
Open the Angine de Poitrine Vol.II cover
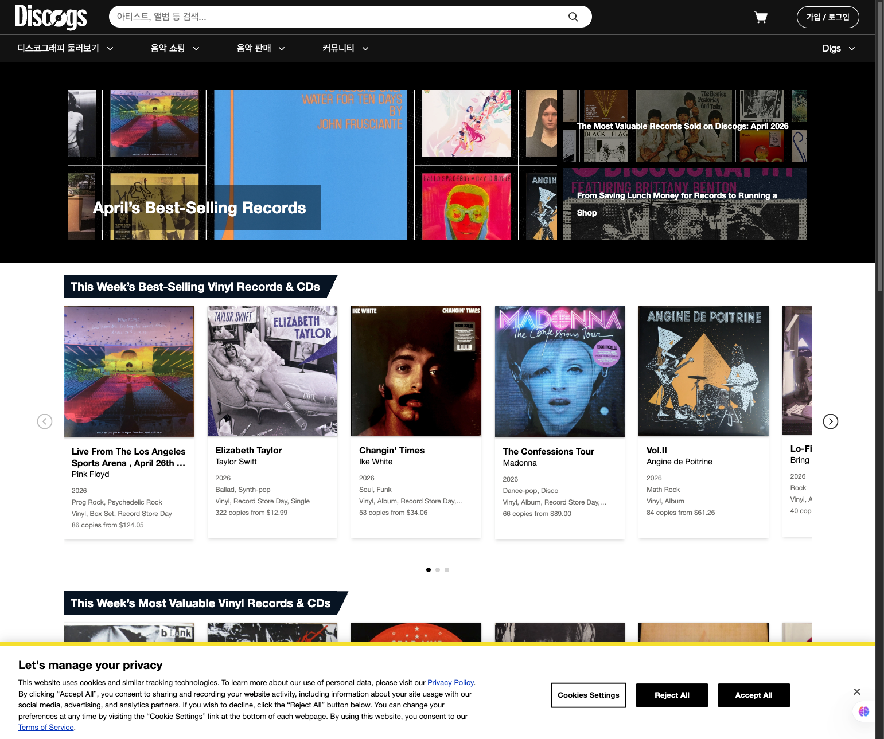point(703,371)
